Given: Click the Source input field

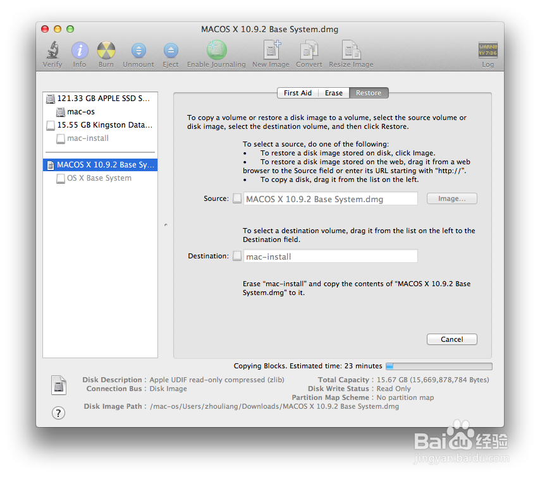Looking at the screenshot, I should pos(331,199).
